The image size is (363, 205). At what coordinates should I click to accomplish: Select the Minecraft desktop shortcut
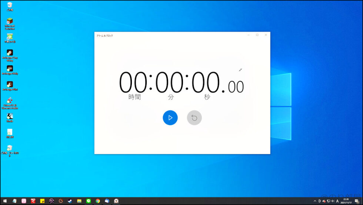(10, 24)
